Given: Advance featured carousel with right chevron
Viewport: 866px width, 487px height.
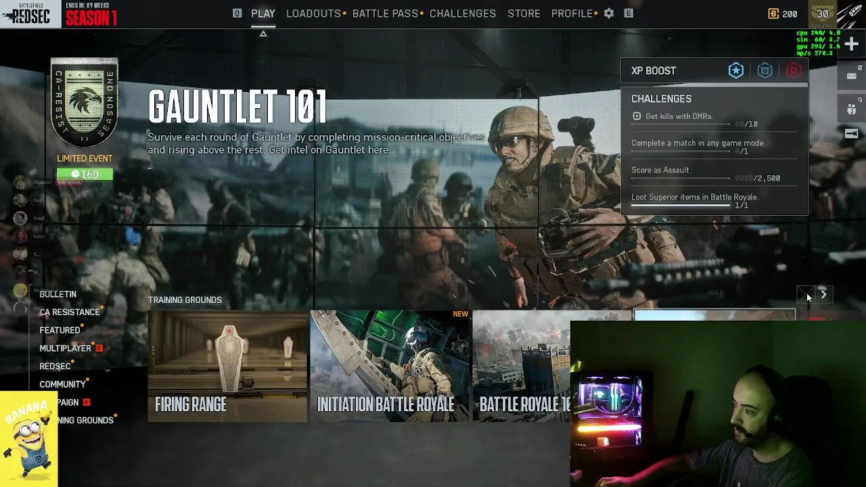Looking at the screenshot, I should pos(823,294).
